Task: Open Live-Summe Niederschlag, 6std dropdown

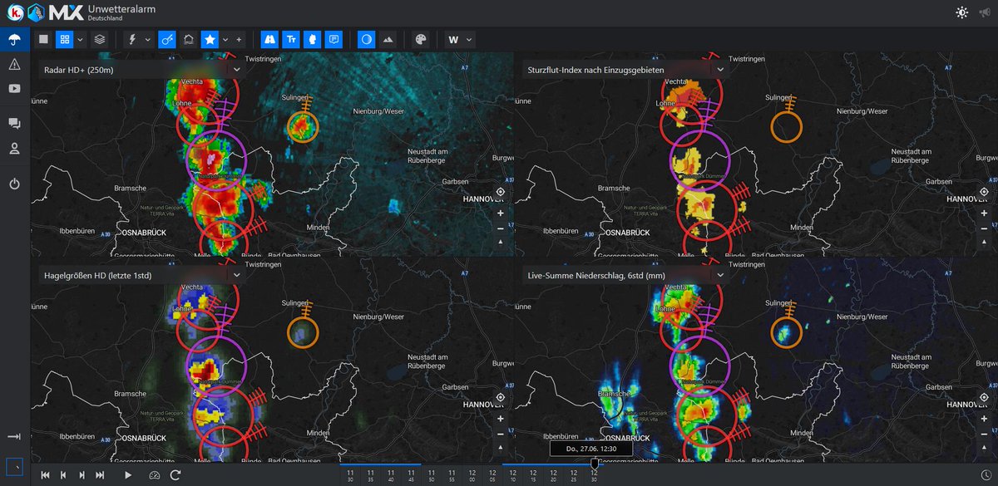Action: coord(626,274)
